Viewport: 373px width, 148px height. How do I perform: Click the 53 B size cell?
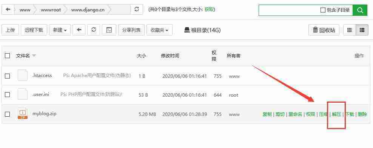[x=143, y=95]
